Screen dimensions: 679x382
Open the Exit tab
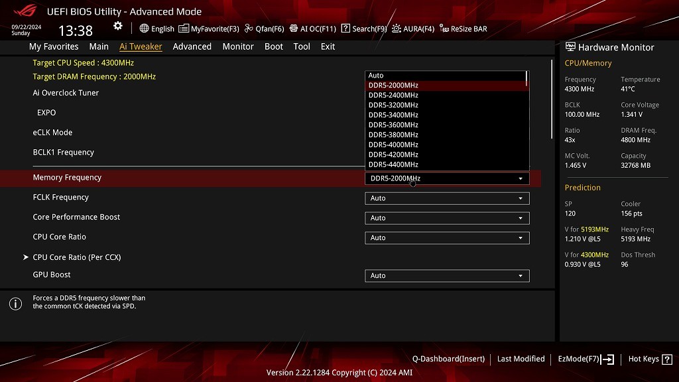[x=328, y=46]
